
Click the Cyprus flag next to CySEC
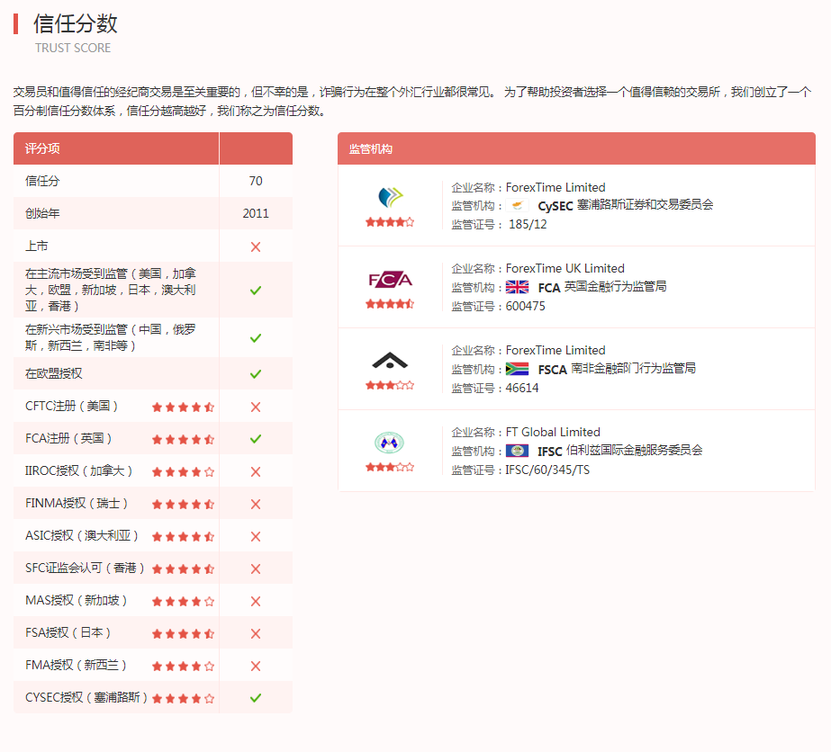click(518, 205)
